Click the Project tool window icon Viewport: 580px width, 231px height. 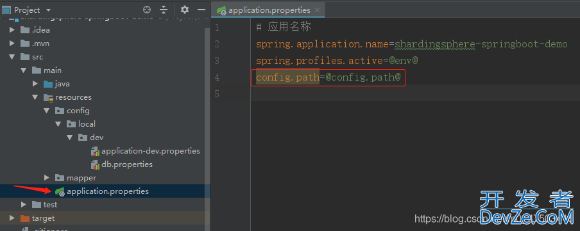click(6, 10)
